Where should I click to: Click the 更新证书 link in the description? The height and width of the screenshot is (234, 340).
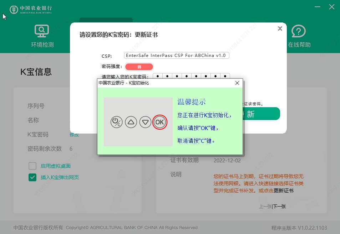284,191
